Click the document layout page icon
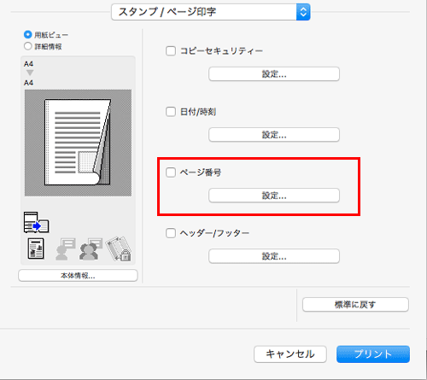The image size is (427, 380). click(x=36, y=248)
